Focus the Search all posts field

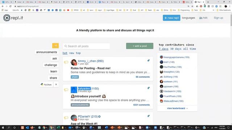click(86, 46)
